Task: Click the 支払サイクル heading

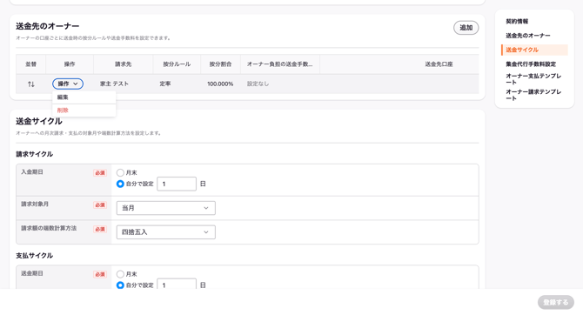Action: (34, 256)
